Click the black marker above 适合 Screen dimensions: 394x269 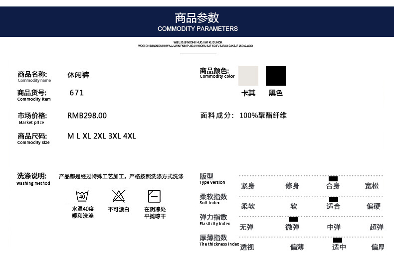coord(334,199)
